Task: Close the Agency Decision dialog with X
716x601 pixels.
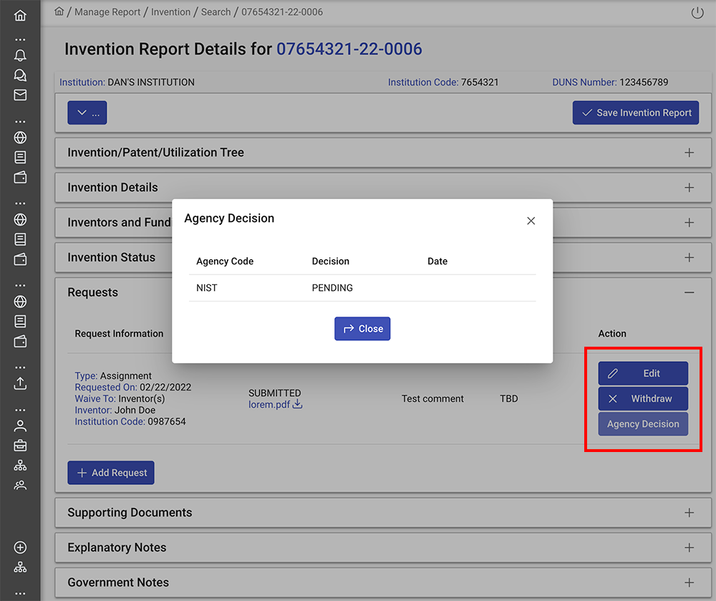Action: coord(531,221)
